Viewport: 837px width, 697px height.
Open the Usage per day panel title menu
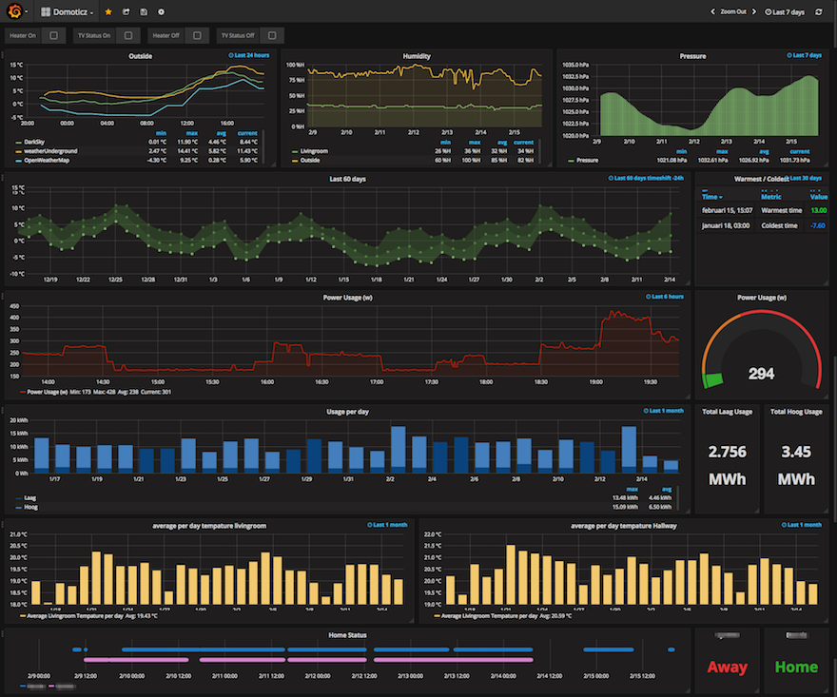click(x=347, y=412)
